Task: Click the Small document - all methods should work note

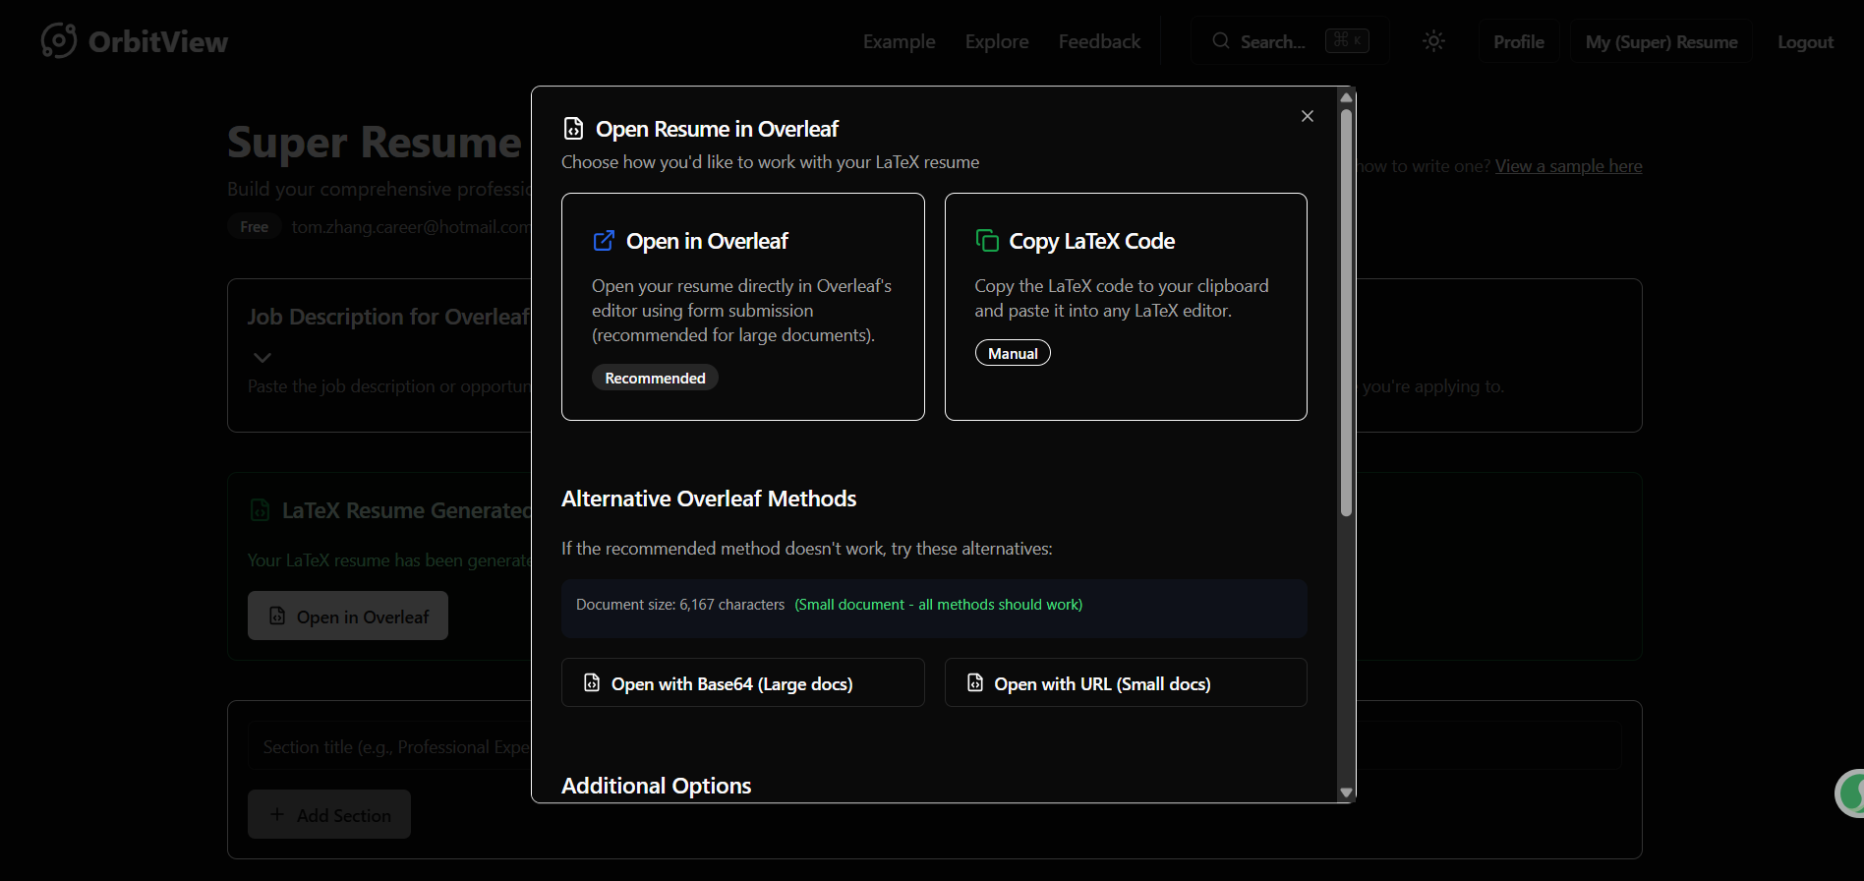Action: [x=939, y=605]
